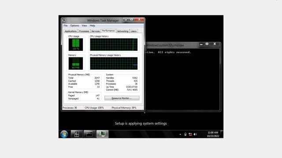282x158 pixels.
Task: Switch to the Applications tab
Action: click(x=70, y=31)
